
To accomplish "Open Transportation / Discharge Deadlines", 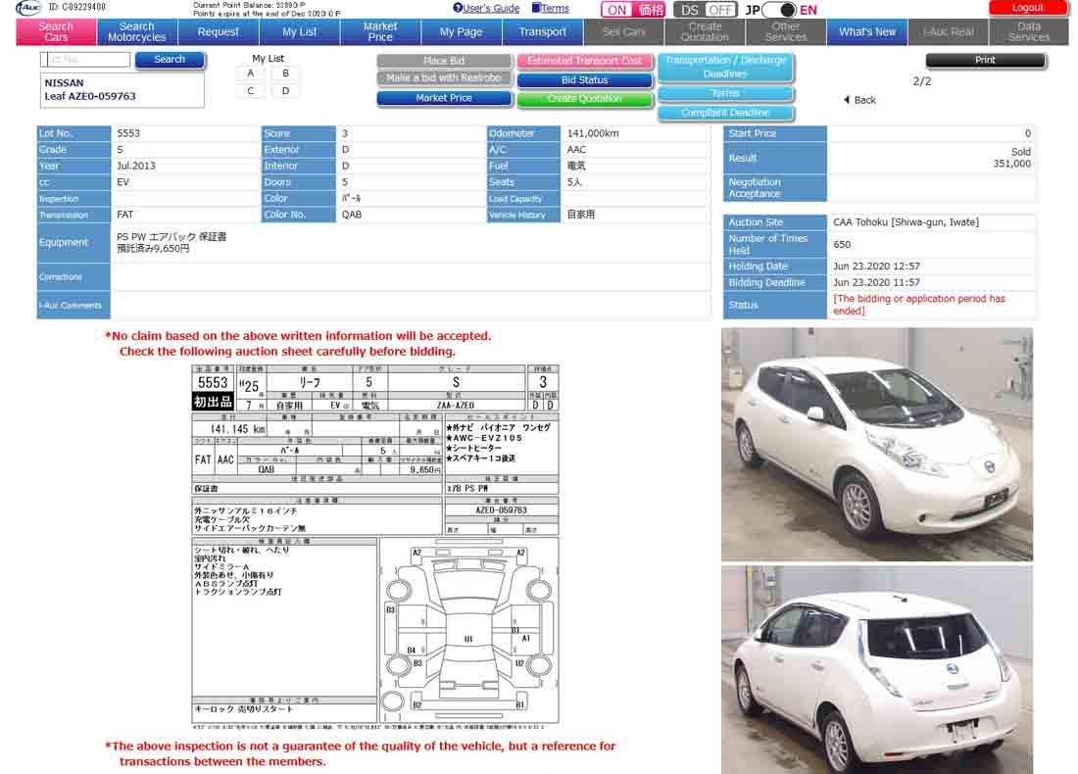I will (725, 67).
